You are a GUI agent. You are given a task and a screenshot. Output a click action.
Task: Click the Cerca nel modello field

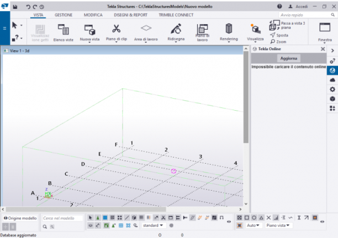(x=62, y=218)
